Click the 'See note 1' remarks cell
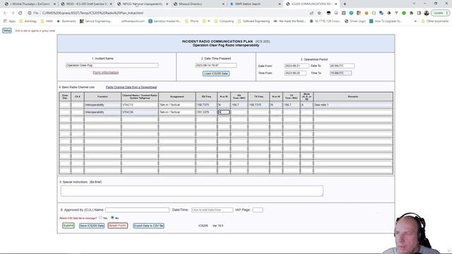 (353, 105)
